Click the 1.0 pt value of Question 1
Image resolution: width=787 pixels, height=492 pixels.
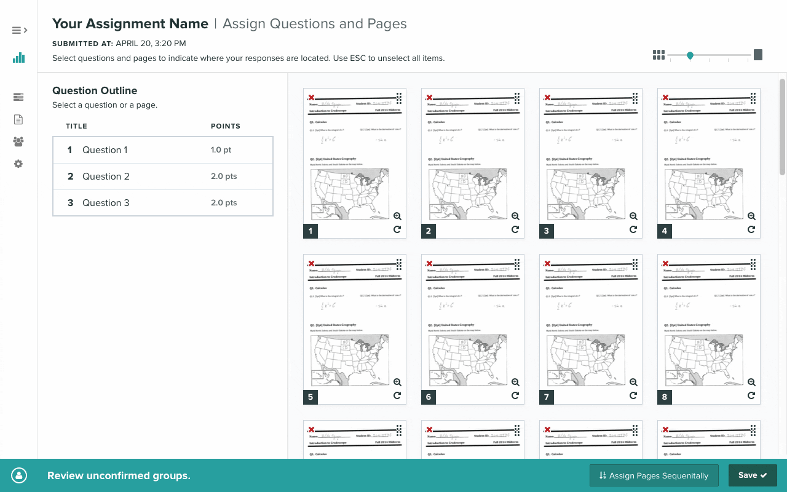tap(221, 150)
